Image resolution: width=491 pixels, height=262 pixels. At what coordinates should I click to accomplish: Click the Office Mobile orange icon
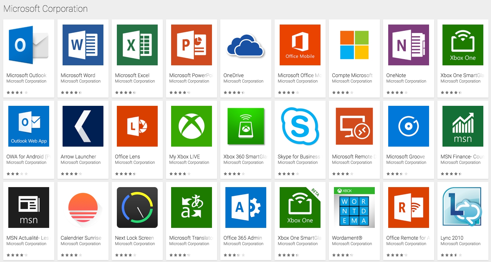pyautogui.click(x=300, y=45)
